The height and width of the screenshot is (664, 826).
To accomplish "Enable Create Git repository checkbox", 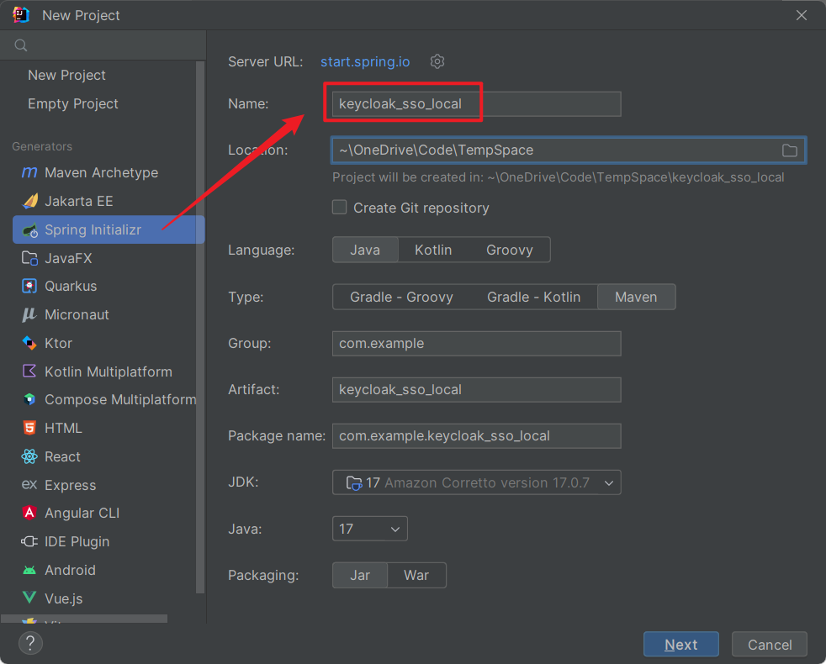I will pos(339,208).
